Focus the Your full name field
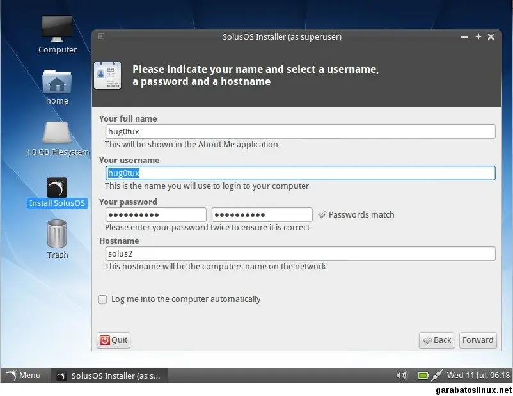Image resolution: width=513 pixels, height=396 pixels. click(301, 132)
